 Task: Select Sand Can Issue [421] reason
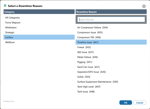coord(88,67)
